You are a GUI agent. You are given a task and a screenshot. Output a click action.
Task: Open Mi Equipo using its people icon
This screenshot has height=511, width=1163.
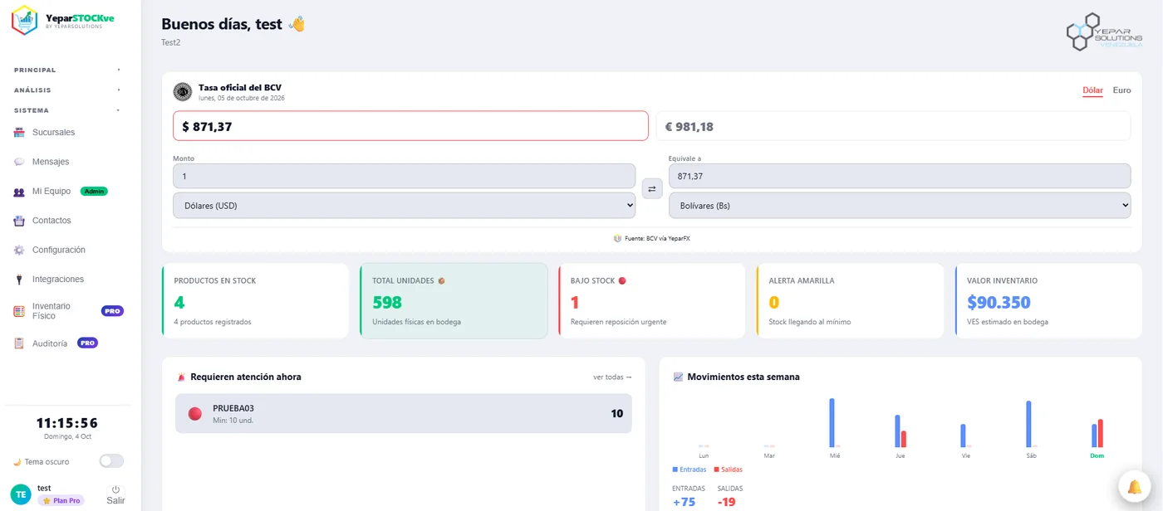point(19,192)
